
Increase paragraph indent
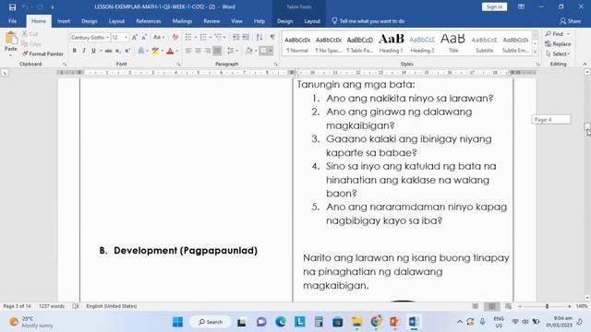click(246, 37)
